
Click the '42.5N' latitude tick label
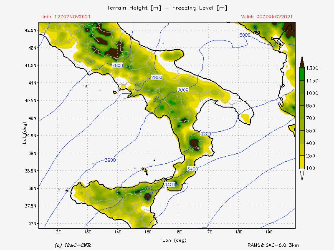click(x=30, y=30)
